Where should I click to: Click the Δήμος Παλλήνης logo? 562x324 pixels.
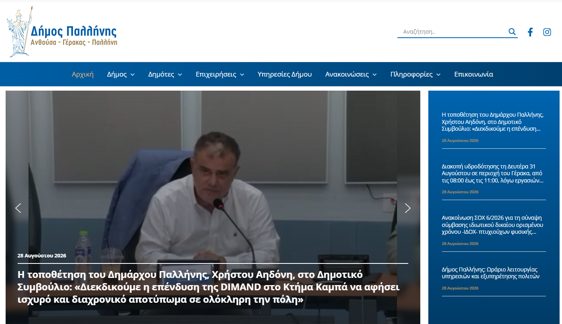62,32
